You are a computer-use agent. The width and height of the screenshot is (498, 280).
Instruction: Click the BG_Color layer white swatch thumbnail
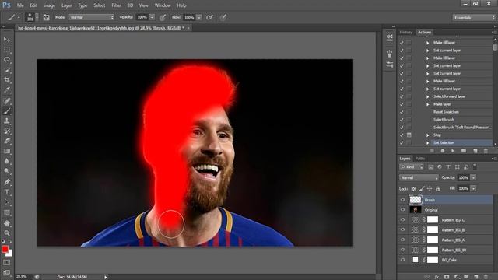[416, 260]
